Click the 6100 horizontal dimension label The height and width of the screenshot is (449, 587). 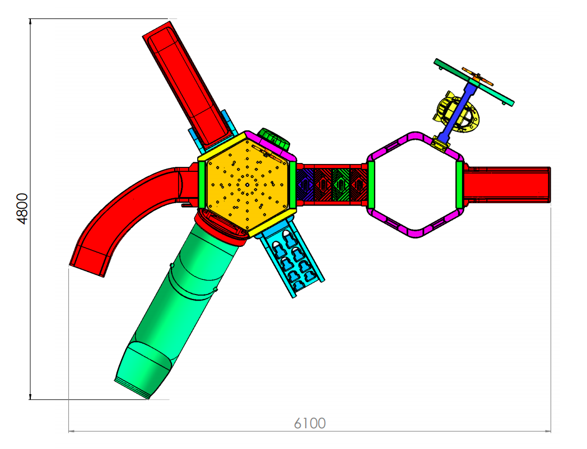tap(310, 423)
